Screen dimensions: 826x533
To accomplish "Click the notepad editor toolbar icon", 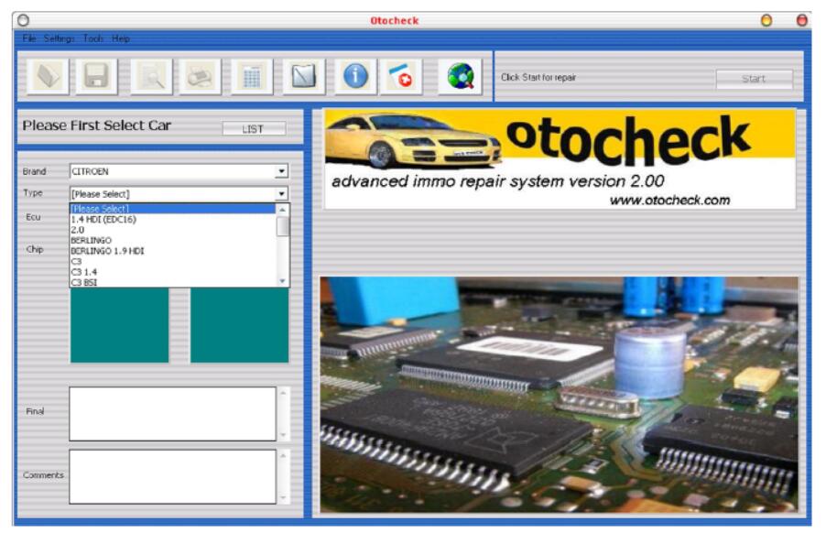I will 304,76.
